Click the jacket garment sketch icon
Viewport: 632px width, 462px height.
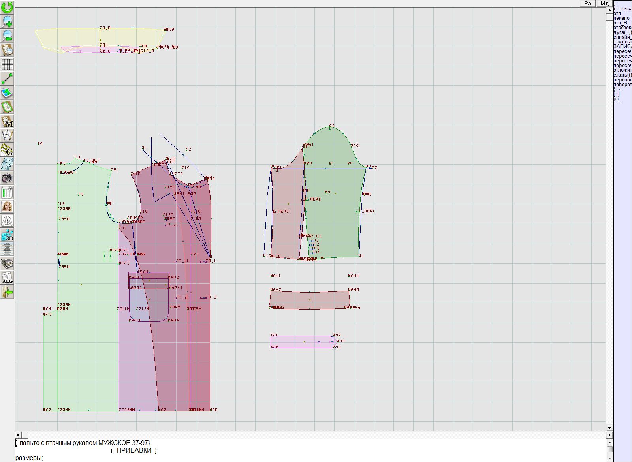tap(7, 221)
